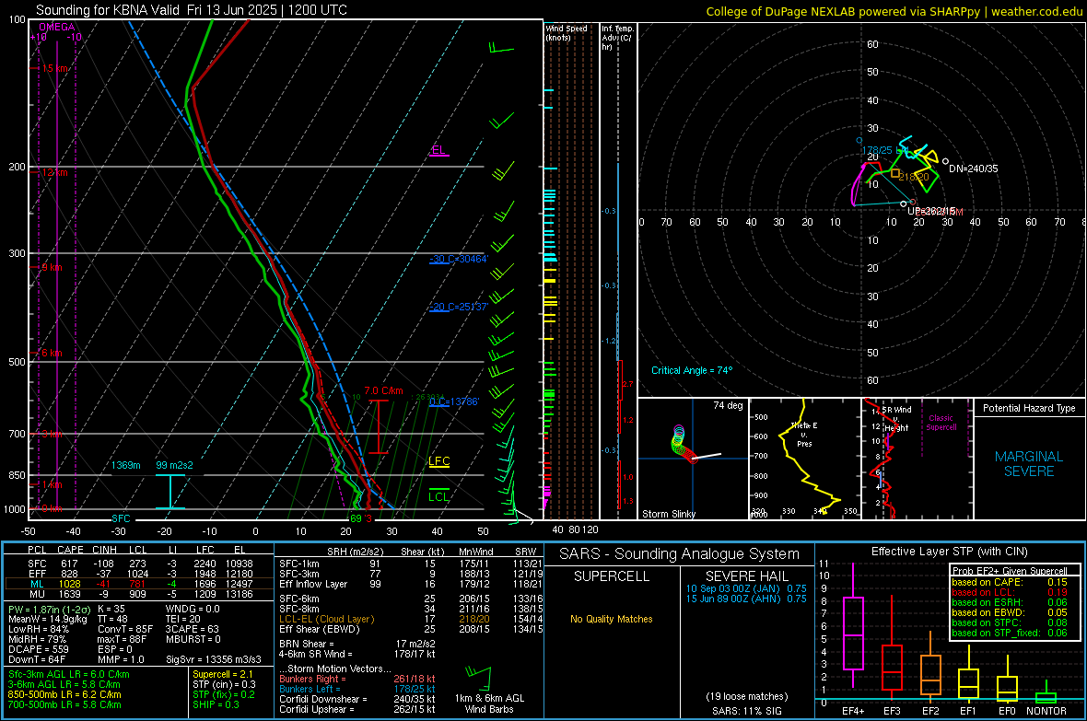Click the green LCL level label
The width and height of the screenshot is (1087, 721).
click(438, 496)
